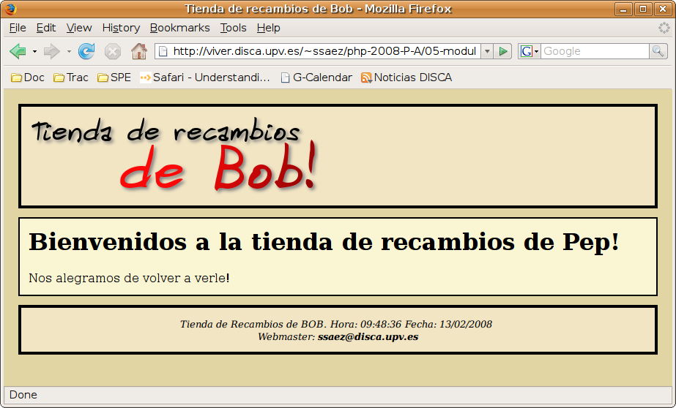Open the G-Calendar bookmark
Image resolution: width=676 pixels, height=408 pixels.
pos(316,78)
